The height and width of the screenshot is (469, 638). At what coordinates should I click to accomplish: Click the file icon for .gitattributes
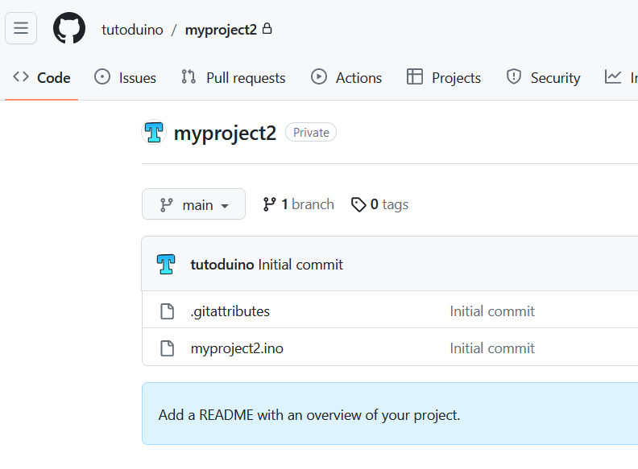click(x=168, y=311)
